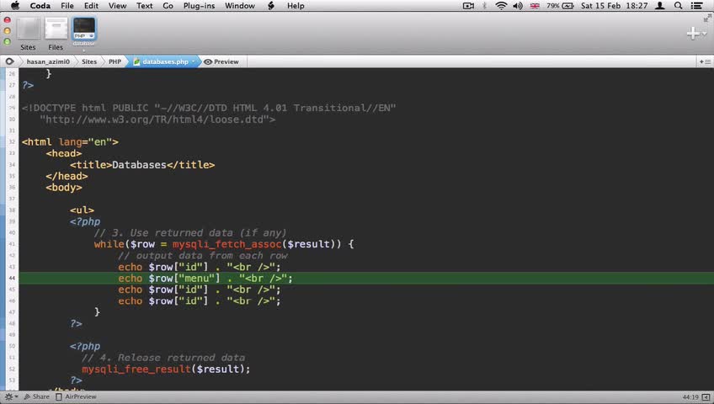Screen dimensions: 714x404
Task: Open Spotlight search
Action: point(679,5)
